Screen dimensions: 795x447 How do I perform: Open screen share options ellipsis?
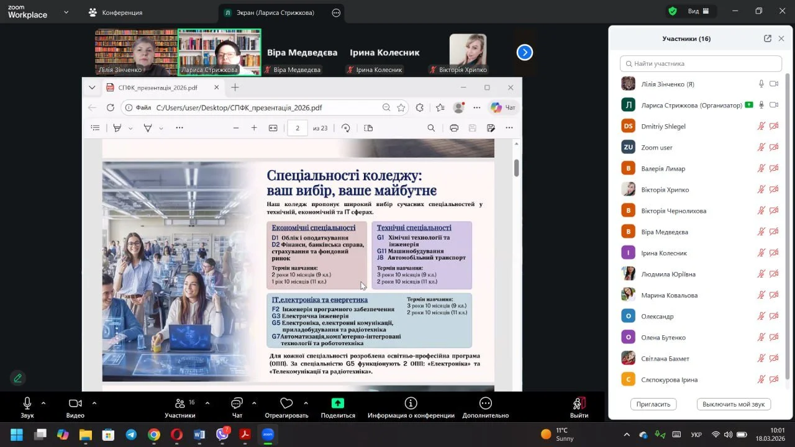point(336,12)
